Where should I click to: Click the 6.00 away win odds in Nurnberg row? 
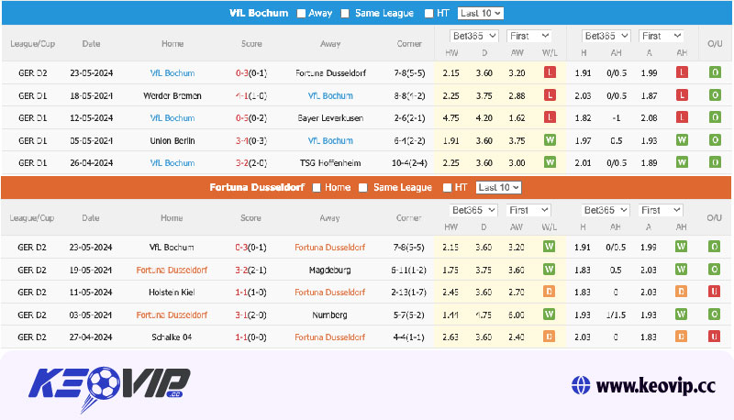point(516,315)
